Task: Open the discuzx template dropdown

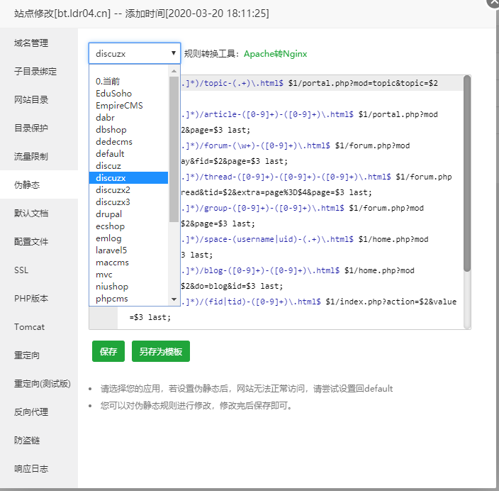Action: coord(135,53)
